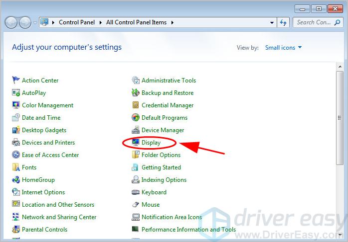Open the Folder Options link
The width and height of the screenshot is (348, 242).
pos(161,155)
